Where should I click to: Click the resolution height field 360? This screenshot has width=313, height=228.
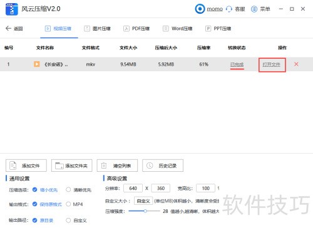tap(160, 188)
